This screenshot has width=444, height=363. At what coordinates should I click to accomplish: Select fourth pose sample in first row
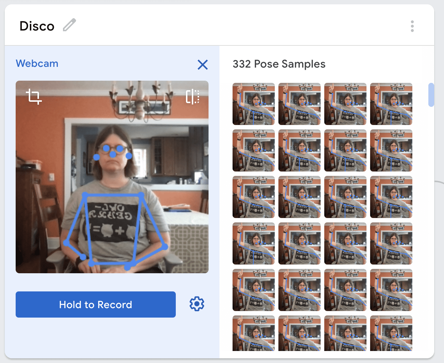[x=391, y=104]
